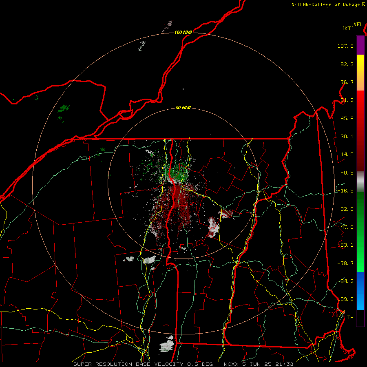Select the 30.1 legend value
This screenshot has height=367, width=367.
pyautogui.click(x=347, y=137)
